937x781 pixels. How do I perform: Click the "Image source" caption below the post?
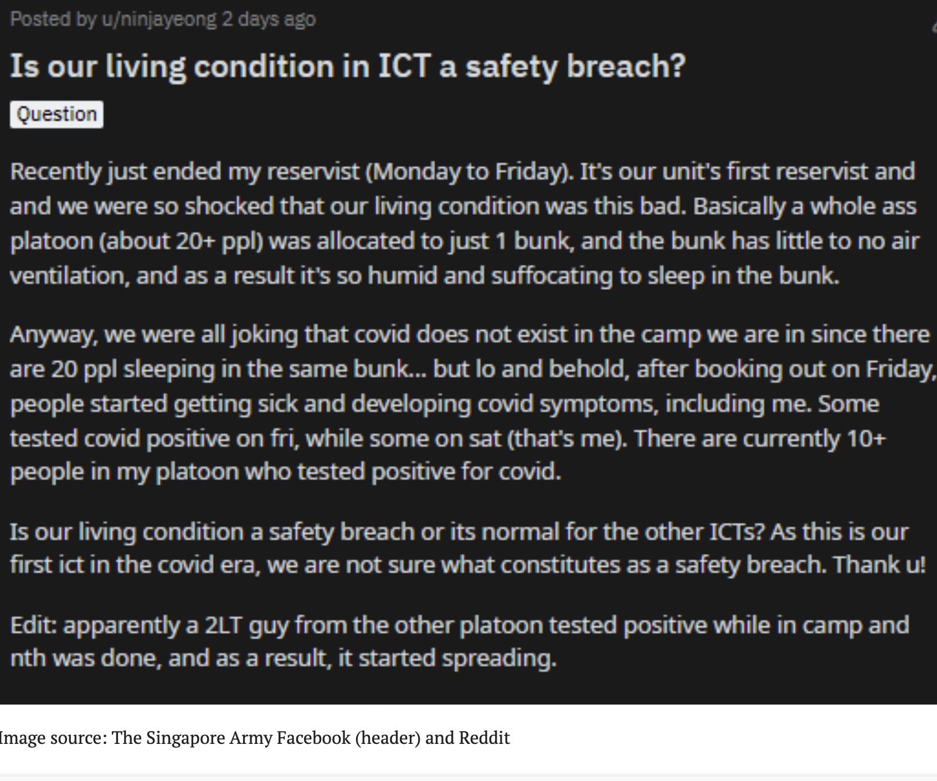click(x=255, y=738)
